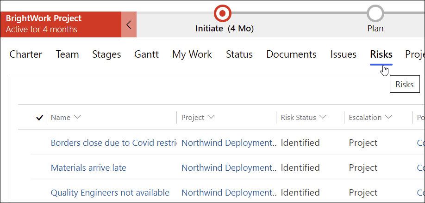This screenshot has width=425, height=203.
Task: Select the row for Materials arrive late
Action: coord(227,168)
